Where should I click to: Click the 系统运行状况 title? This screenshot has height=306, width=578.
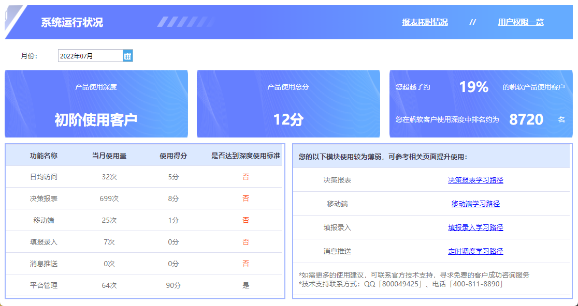tap(72, 22)
